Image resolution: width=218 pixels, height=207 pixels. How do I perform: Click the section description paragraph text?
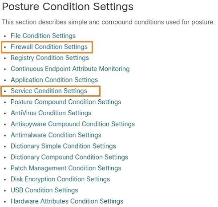point(109,22)
